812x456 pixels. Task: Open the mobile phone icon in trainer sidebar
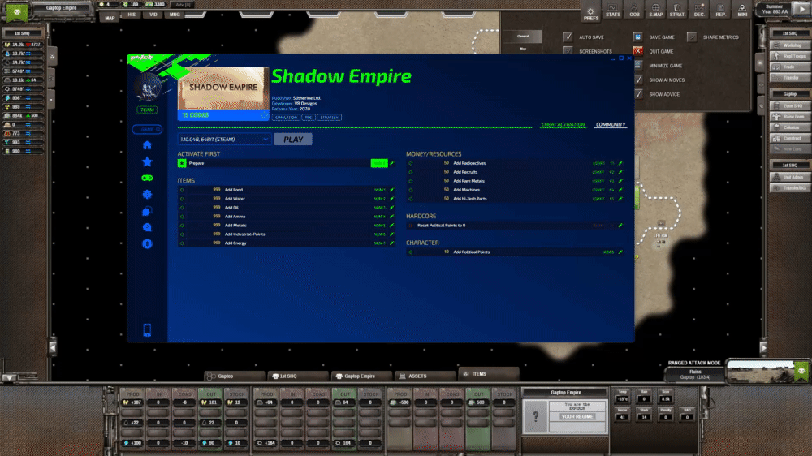[147, 329]
